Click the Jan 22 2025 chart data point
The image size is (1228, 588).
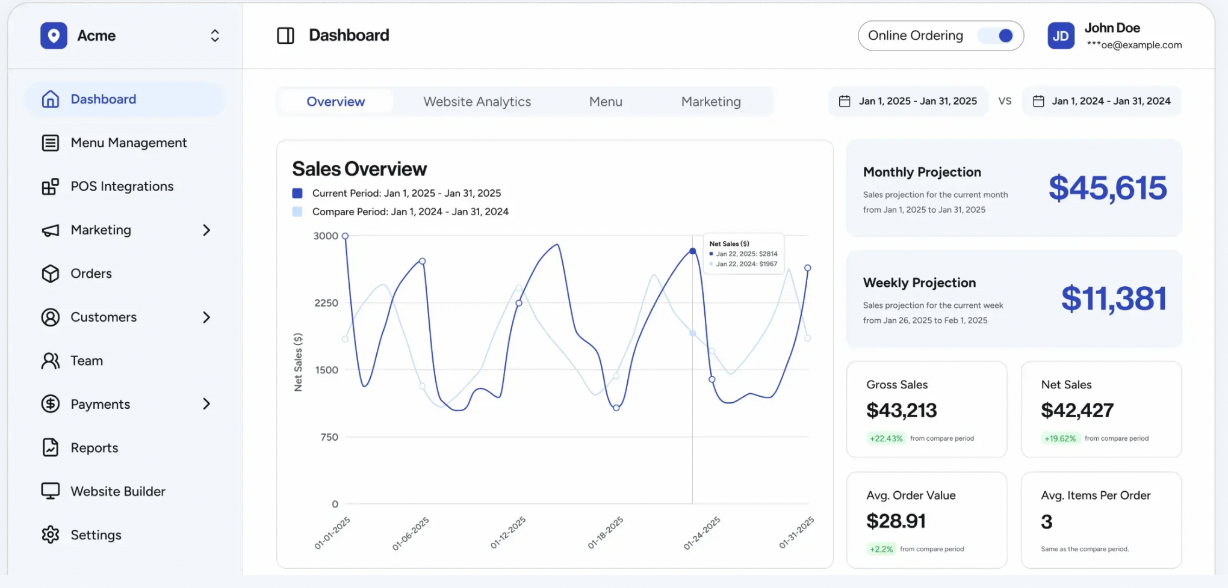[693, 251]
